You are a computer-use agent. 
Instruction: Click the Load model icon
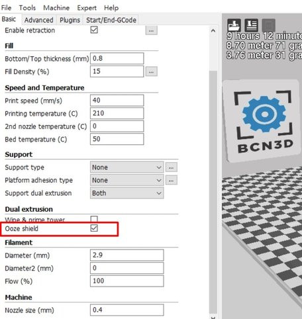pos(234,25)
